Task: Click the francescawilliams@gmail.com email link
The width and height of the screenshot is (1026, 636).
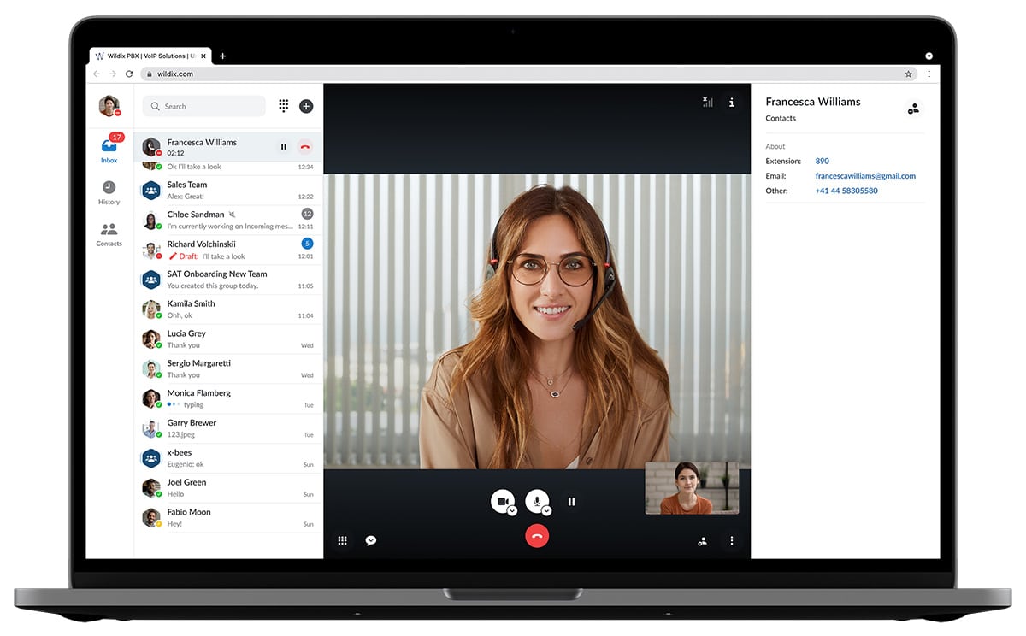Action: click(x=865, y=176)
